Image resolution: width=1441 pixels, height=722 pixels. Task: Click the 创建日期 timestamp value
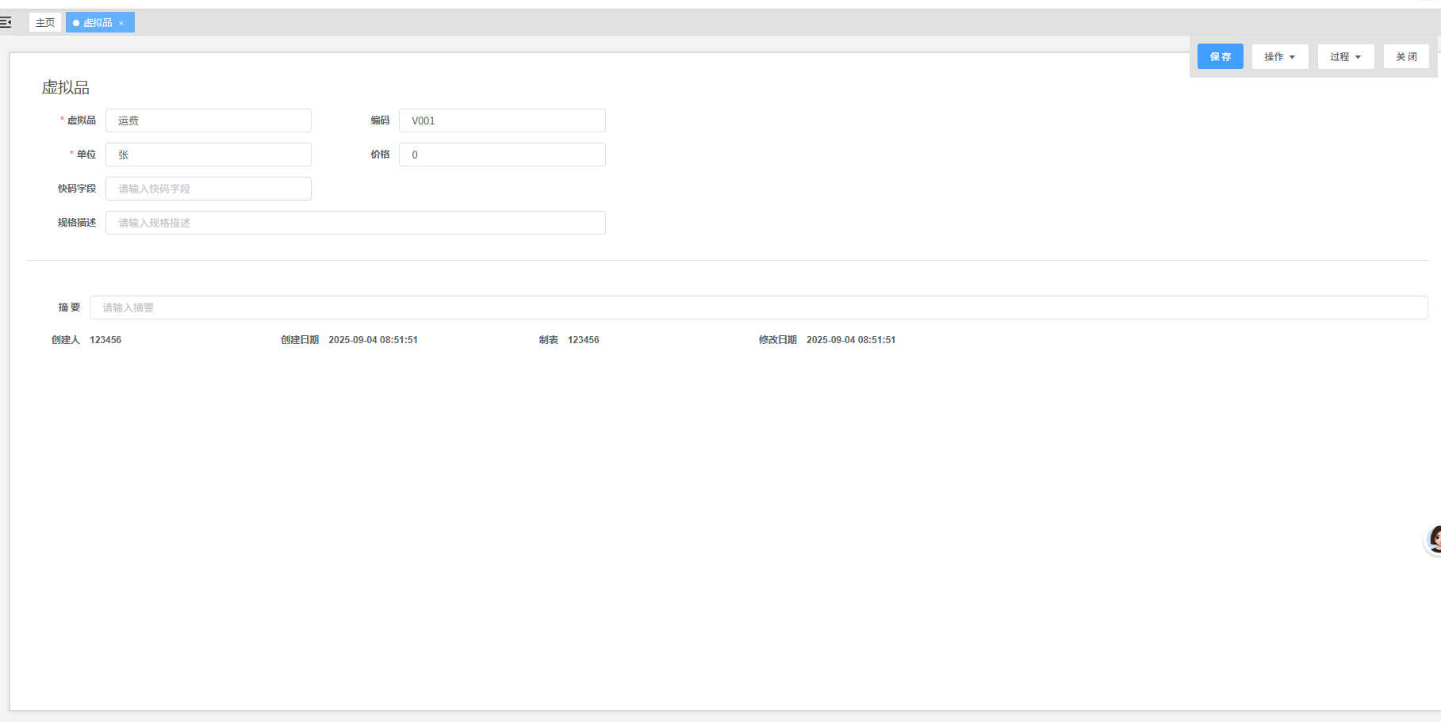tap(373, 340)
